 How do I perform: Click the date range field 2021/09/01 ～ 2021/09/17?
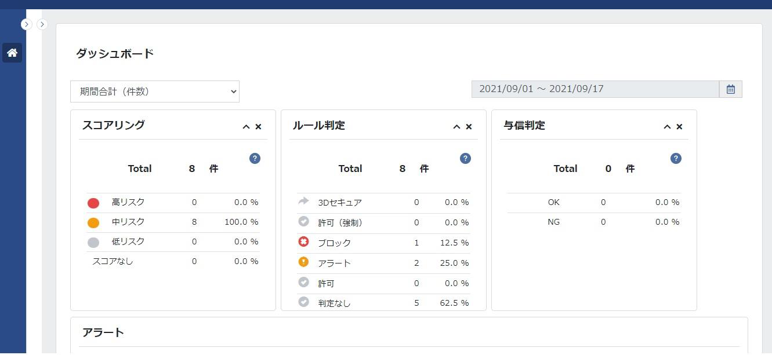point(595,89)
